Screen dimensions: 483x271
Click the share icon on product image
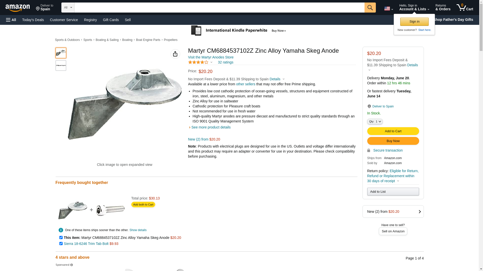(175, 54)
